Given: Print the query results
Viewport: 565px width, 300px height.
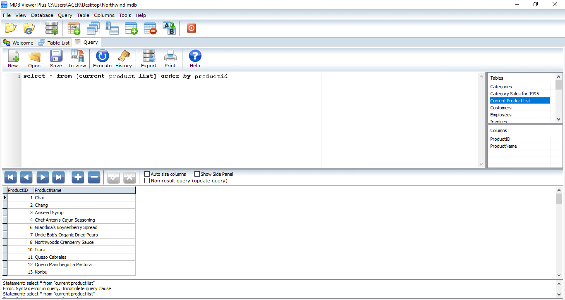Looking at the screenshot, I should pyautogui.click(x=170, y=59).
